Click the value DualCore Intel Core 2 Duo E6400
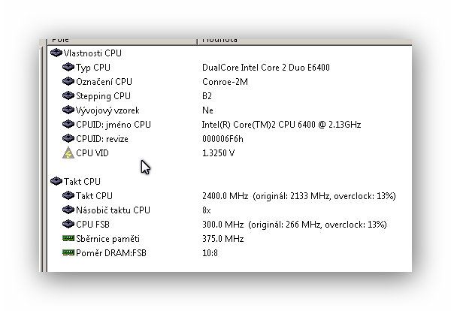Image resolution: width=451 pixels, height=311 pixels. click(266, 68)
